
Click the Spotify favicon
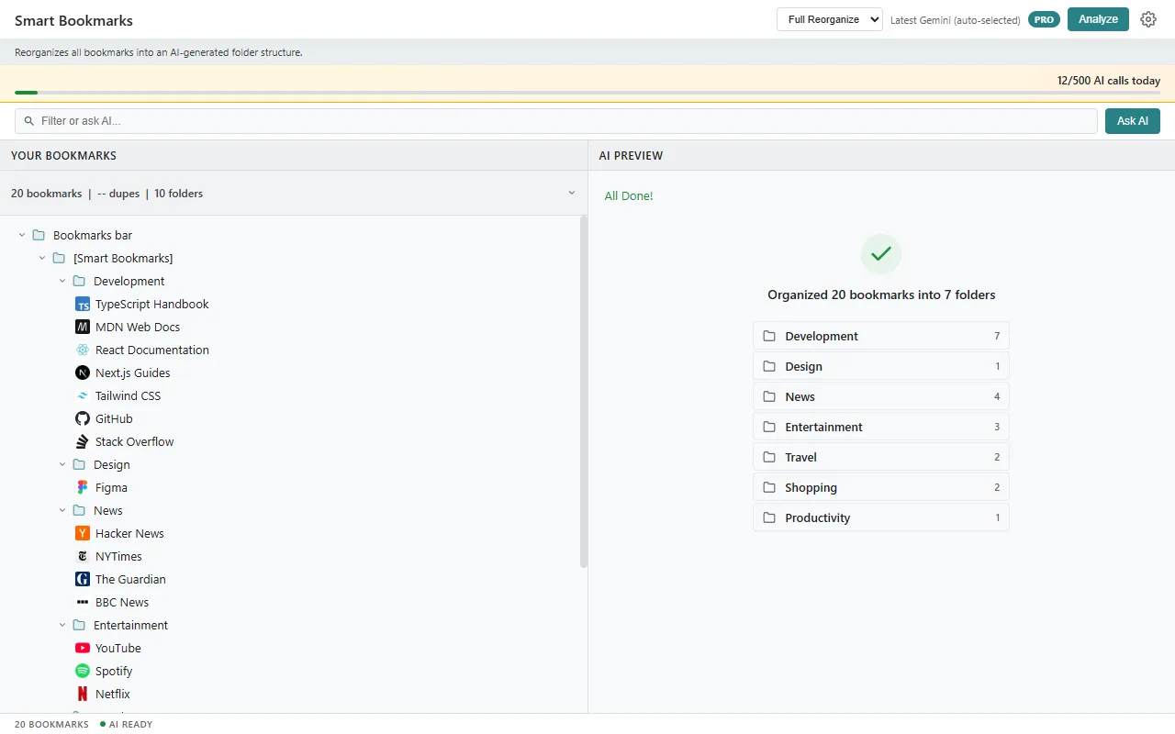(83, 671)
